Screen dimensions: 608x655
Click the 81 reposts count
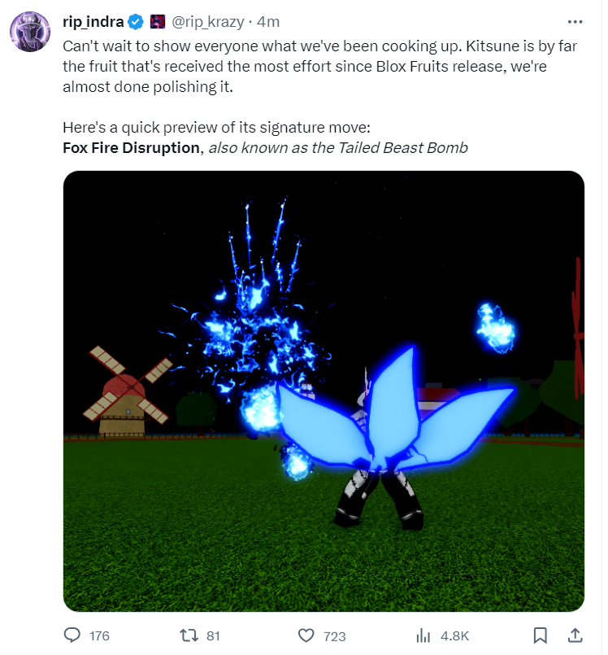point(213,635)
